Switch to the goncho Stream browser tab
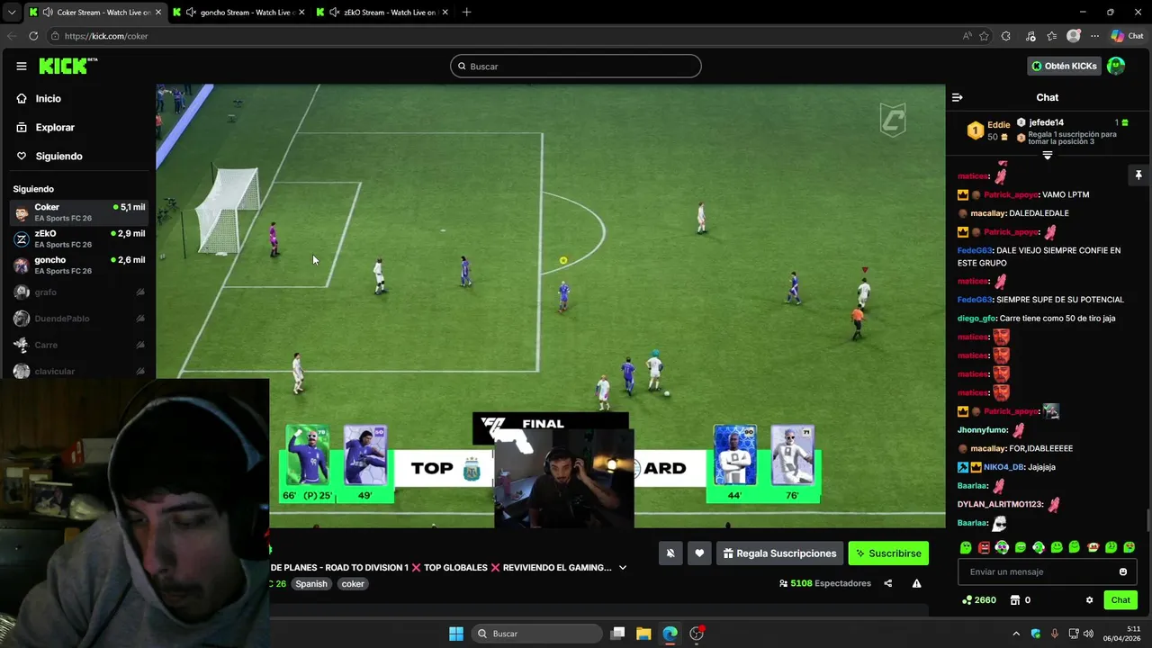Image resolution: width=1152 pixels, height=648 pixels. 238,13
